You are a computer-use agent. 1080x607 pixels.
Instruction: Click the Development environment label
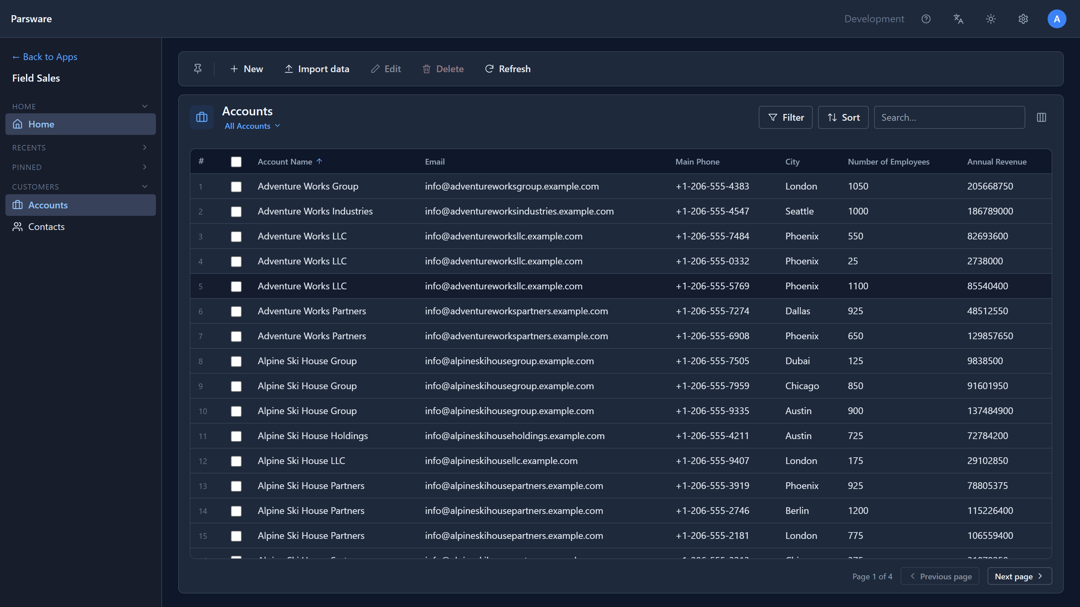[874, 19]
